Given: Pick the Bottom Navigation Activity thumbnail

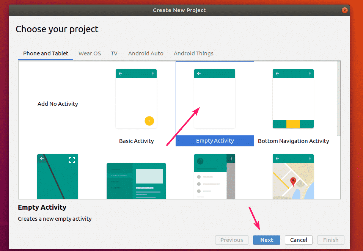Looking at the screenshot, I should point(293,99).
